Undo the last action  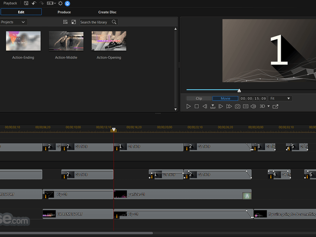tap(34, 3)
